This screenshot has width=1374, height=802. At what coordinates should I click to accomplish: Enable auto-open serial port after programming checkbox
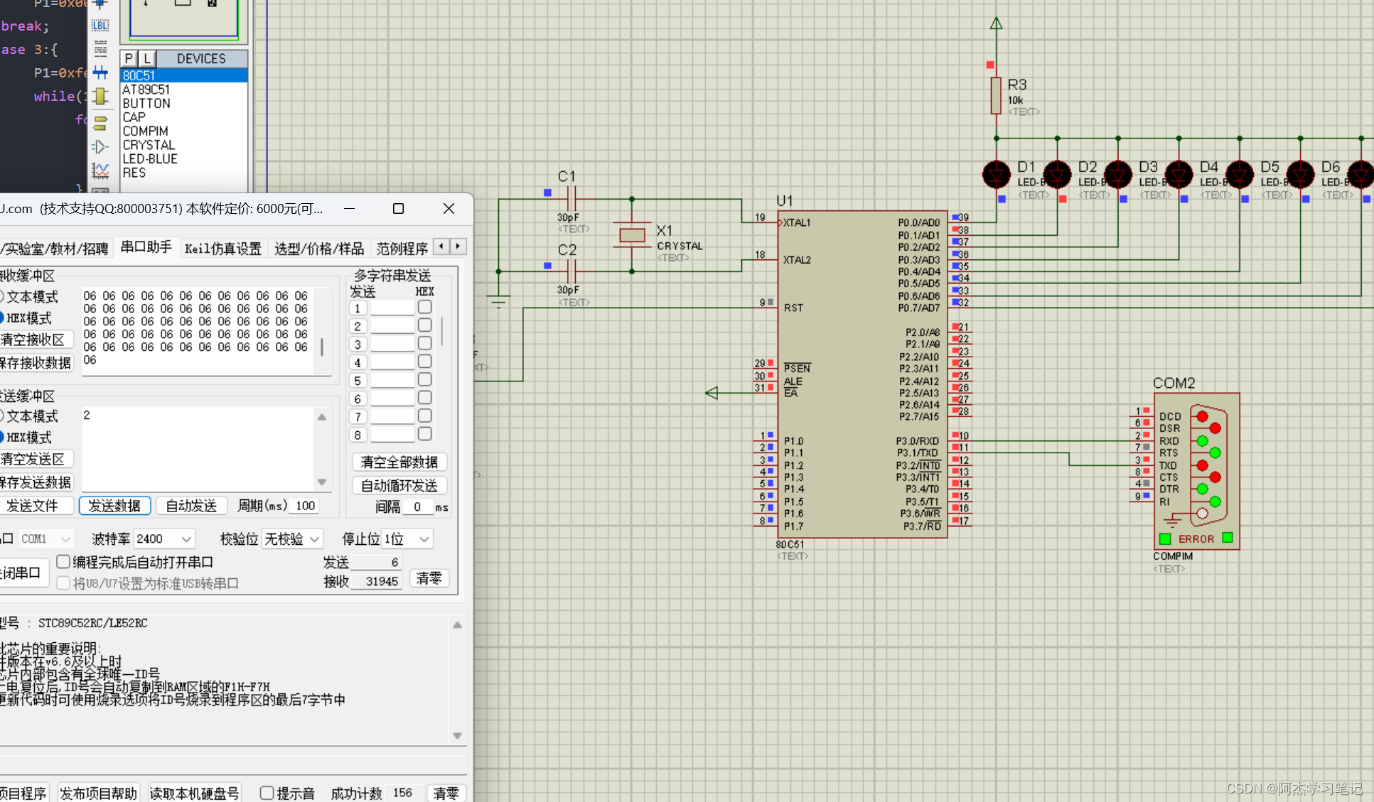point(63,562)
